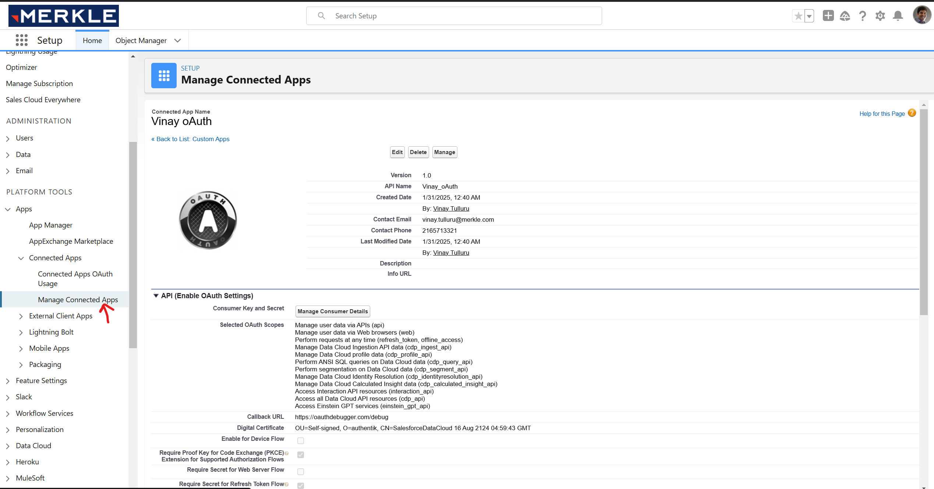The width and height of the screenshot is (934, 489).
Task: Click the Manage button
Action: (445, 152)
